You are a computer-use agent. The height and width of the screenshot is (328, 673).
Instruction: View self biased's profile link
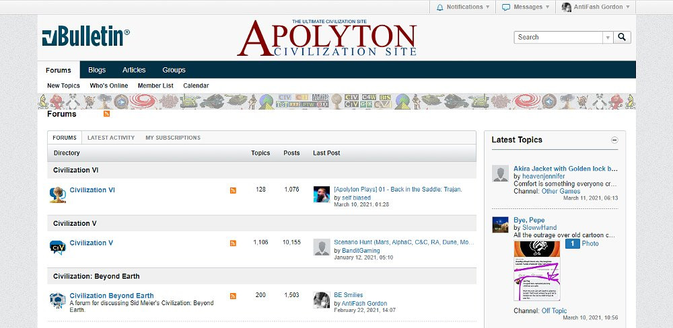pyautogui.click(x=356, y=198)
